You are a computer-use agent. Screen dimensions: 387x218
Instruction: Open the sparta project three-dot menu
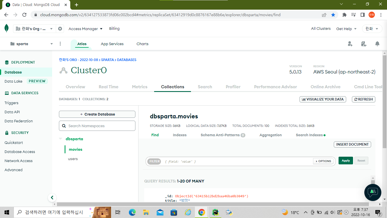coord(60,44)
